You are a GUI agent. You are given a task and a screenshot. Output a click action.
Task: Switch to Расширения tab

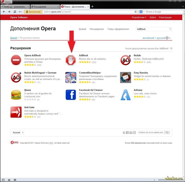(45, 7)
